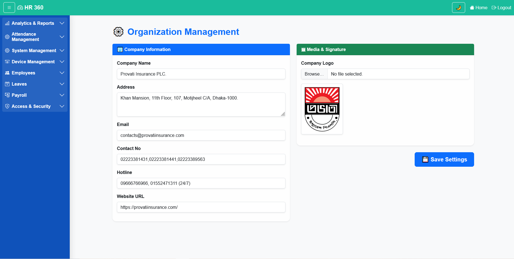Viewport: 514px width, 259px height.
Task: Click the Payroll icon in sidebar
Action: pos(7,95)
